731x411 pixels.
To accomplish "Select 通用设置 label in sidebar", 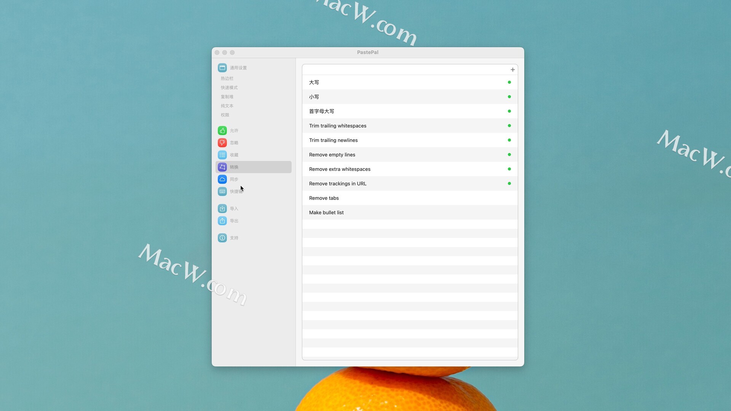I will pos(238,68).
